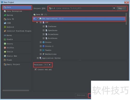
Task: Select Static Web project type
Action: 17,56
